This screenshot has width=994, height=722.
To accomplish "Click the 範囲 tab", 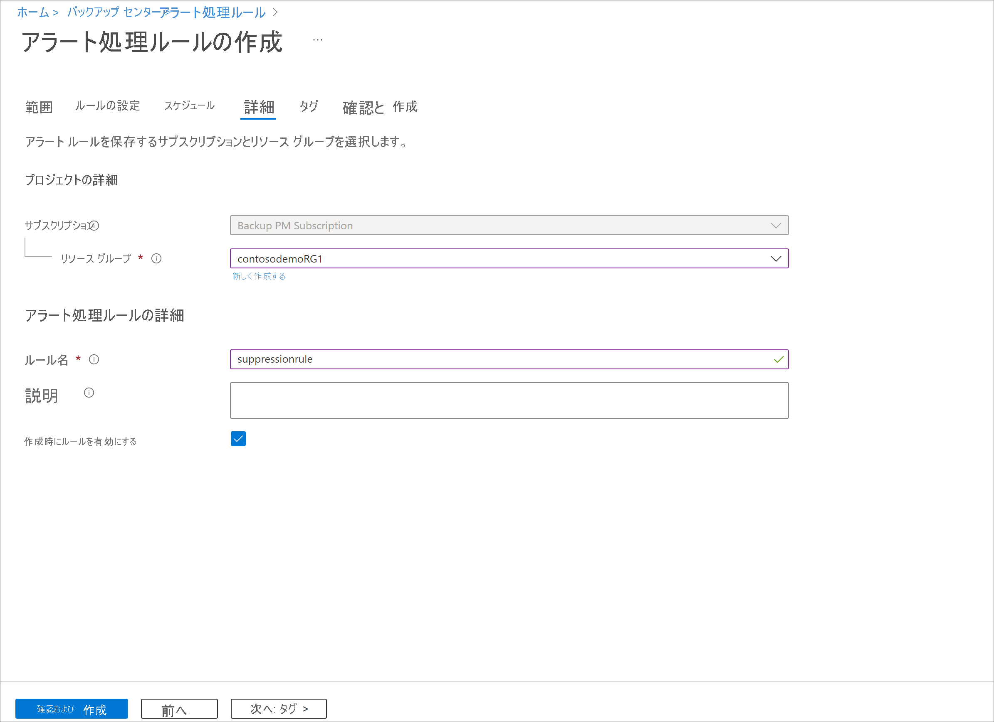I will [40, 108].
